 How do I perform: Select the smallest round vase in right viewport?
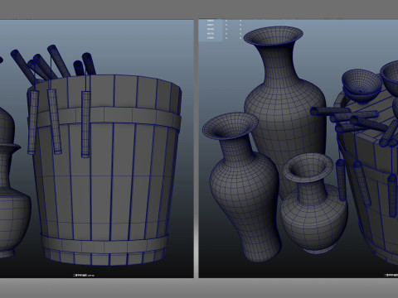[313, 204]
